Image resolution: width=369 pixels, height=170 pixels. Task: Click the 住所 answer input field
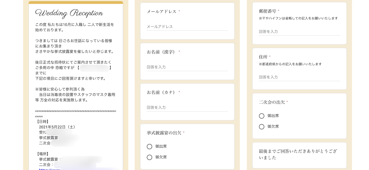299,77
